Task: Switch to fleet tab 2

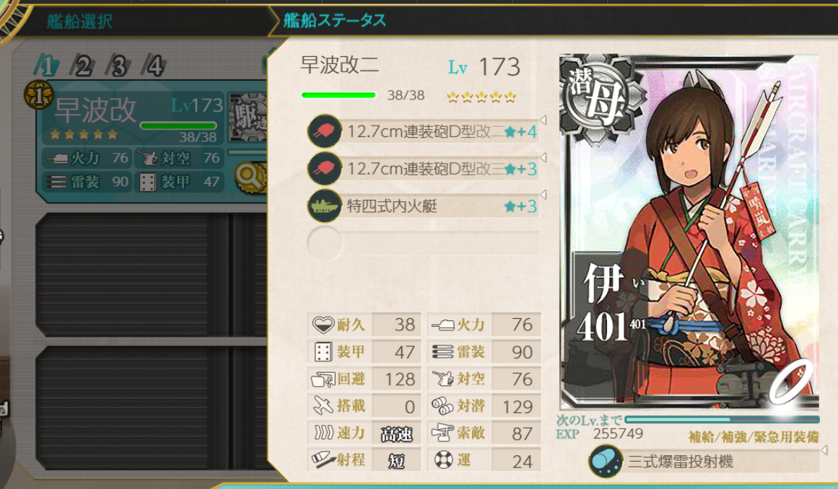Action: click(x=83, y=66)
